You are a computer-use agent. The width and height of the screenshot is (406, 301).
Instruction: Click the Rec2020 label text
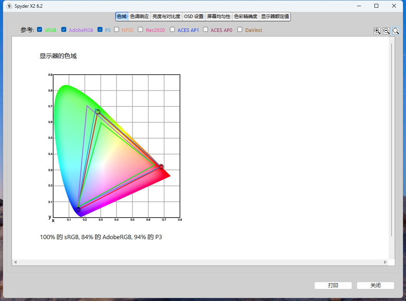click(x=155, y=30)
